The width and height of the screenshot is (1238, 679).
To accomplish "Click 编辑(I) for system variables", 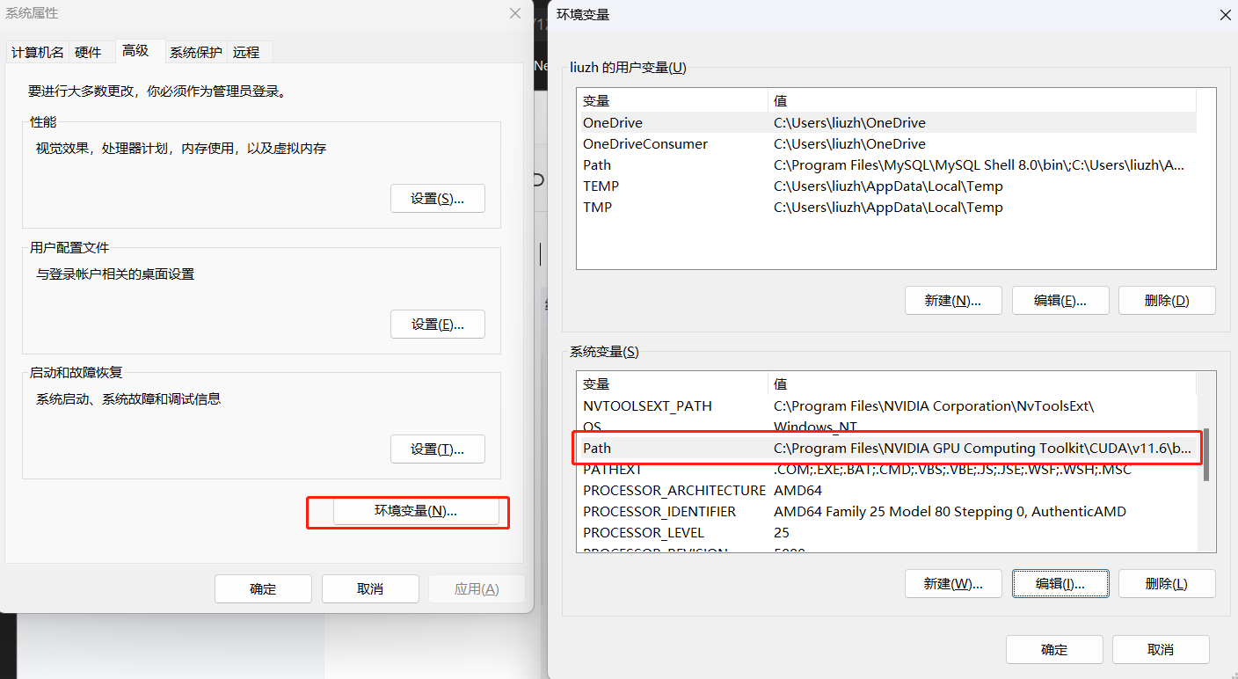I will point(1060,583).
